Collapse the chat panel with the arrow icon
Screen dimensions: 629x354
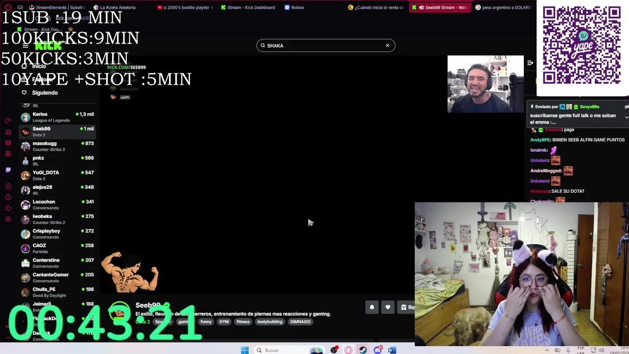[530, 63]
